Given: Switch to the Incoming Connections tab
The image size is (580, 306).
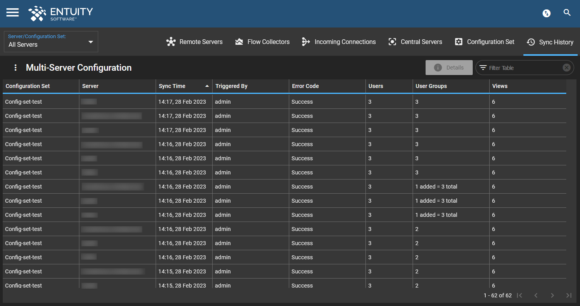Looking at the screenshot, I should tap(338, 42).
